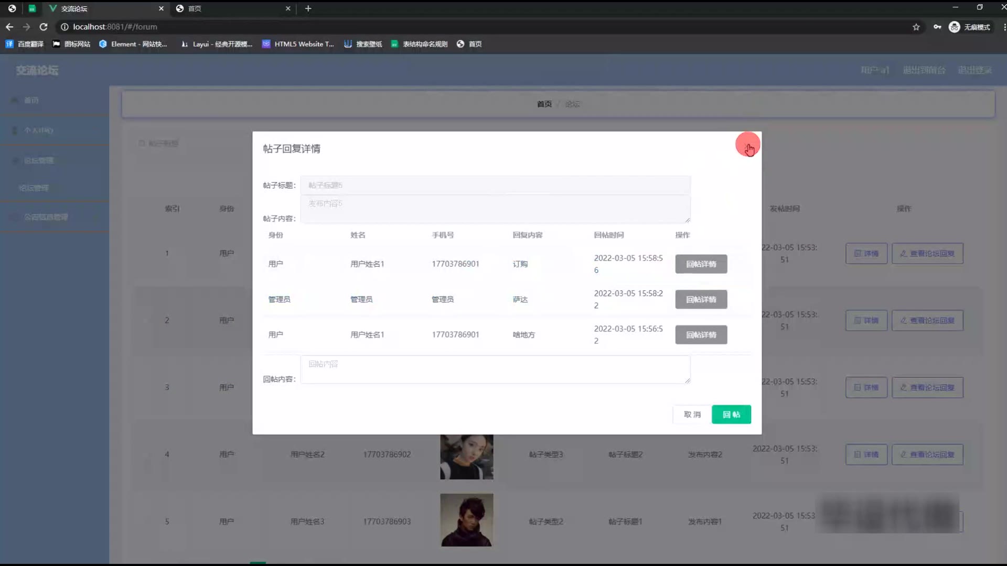Close the 帖子回复详情 dialog
The height and width of the screenshot is (566, 1007).
(x=747, y=145)
